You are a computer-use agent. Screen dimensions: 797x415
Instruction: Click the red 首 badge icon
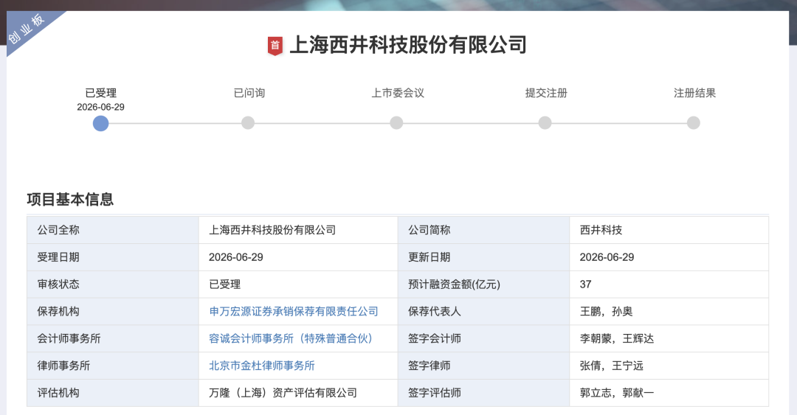275,46
